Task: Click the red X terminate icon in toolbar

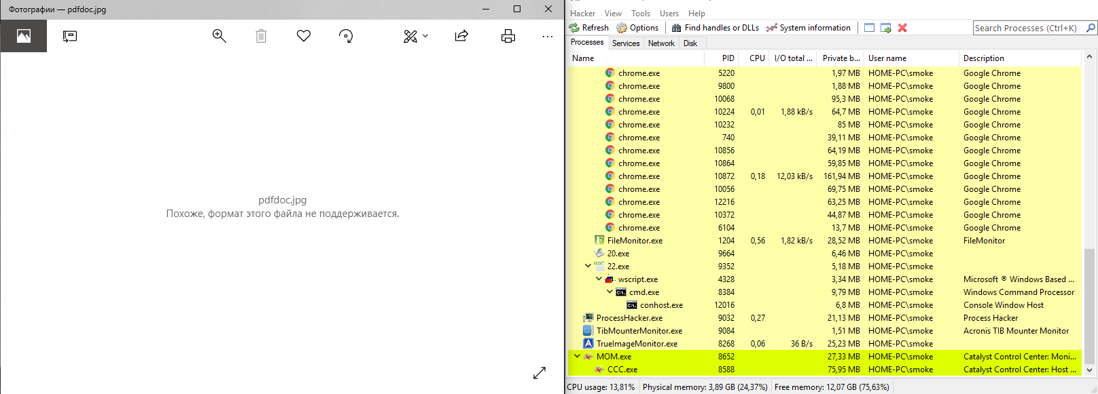Action: [x=902, y=28]
